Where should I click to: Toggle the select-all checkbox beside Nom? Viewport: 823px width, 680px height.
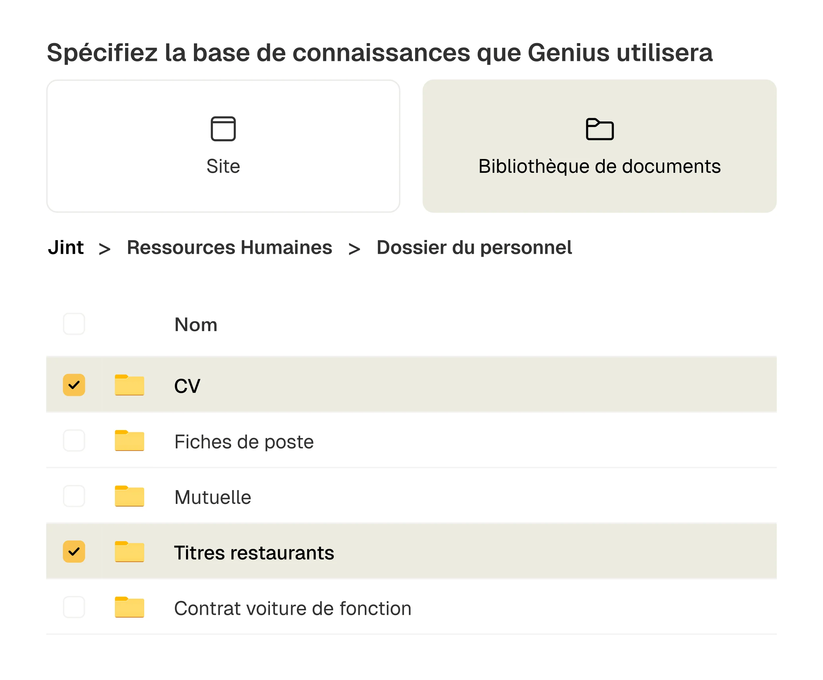click(74, 324)
